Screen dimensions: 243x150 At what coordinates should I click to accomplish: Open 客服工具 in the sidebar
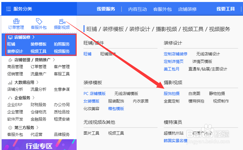coord(62,74)
